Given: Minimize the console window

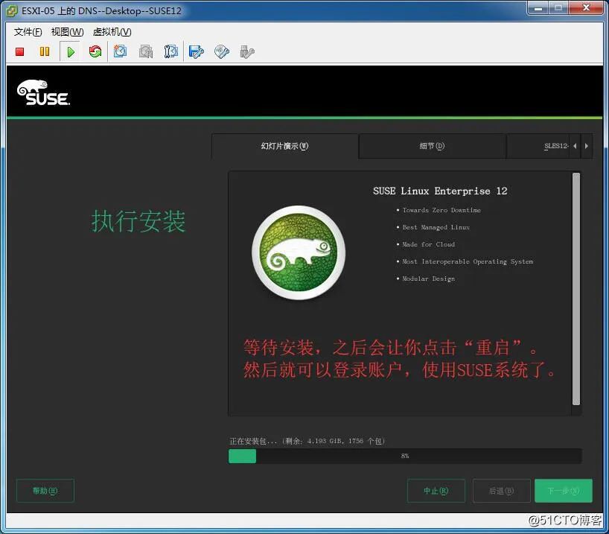Looking at the screenshot, I should coord(538,7).
